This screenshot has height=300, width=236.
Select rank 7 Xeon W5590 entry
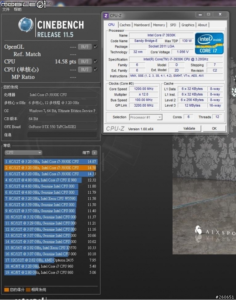pos(51,199)
